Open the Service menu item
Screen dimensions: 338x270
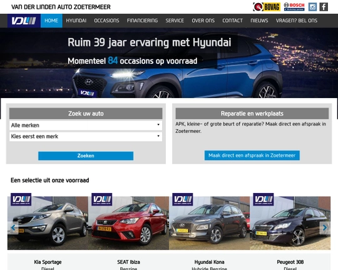pos(175,21)
